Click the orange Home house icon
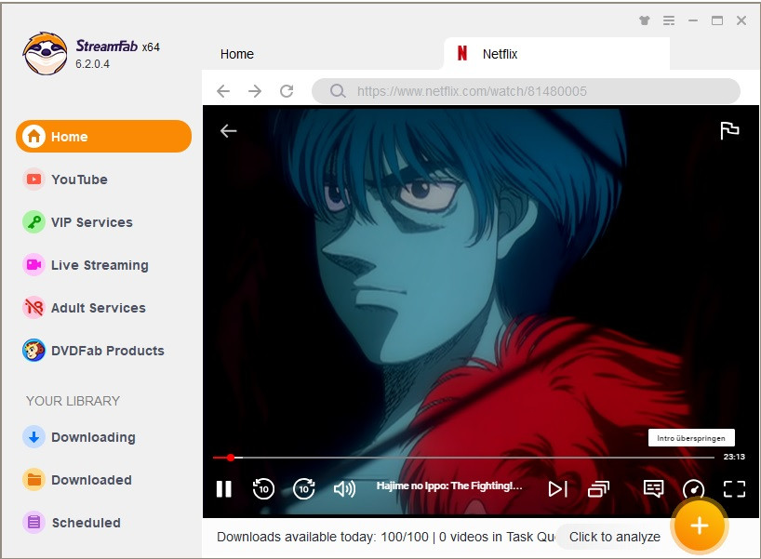Viewport: 761px width, 559px height. click(34, 137)
